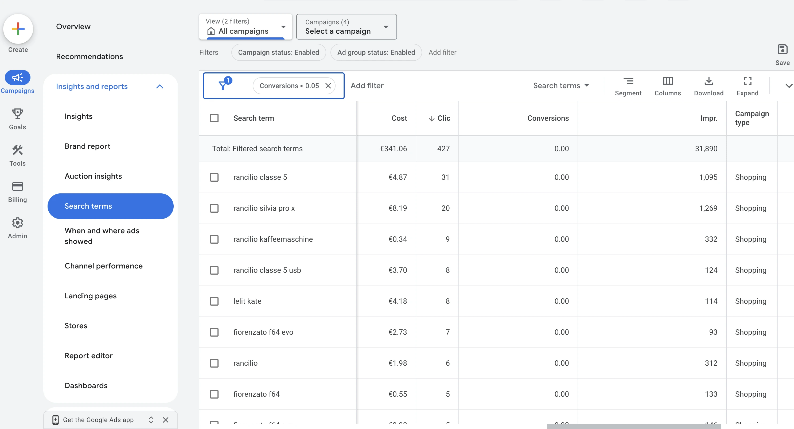This screenshot has width=794, height=429.
Task: Click the Save view icon
Action: coord(782,49)
